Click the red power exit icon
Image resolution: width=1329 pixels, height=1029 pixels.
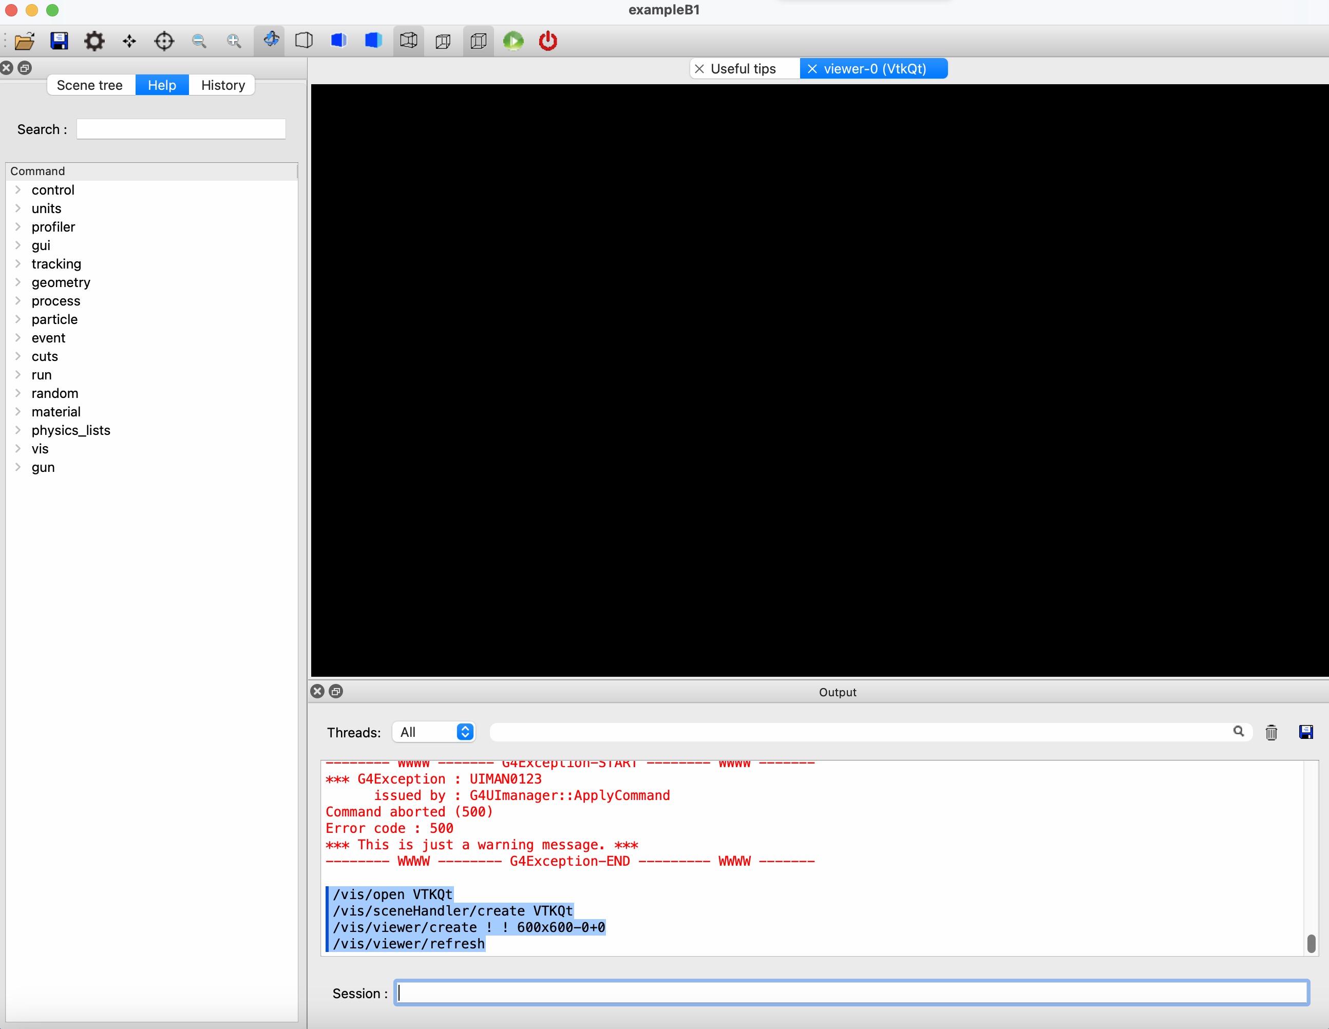(x=548, y=42)
